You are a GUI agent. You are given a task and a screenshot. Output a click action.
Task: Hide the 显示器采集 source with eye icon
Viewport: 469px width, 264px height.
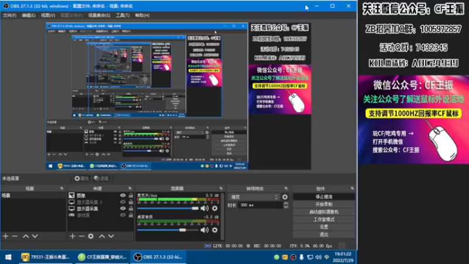click(123, 209)
